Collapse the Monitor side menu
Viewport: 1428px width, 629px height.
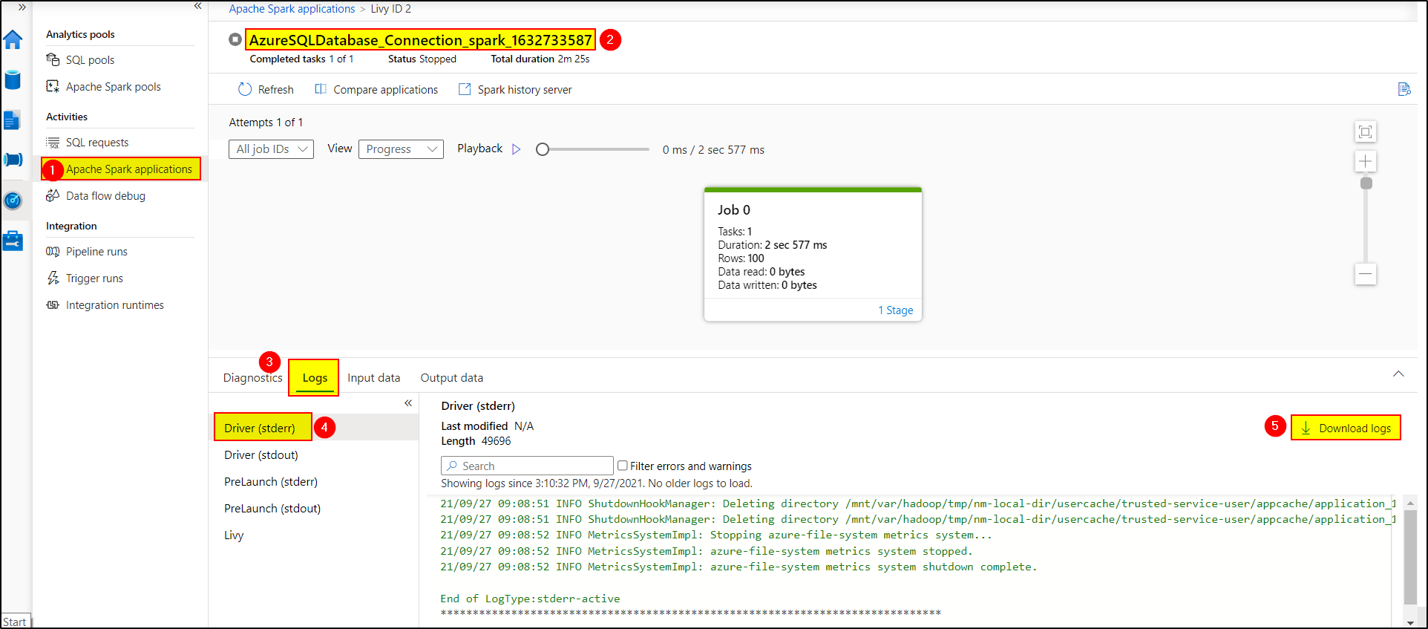197,6
